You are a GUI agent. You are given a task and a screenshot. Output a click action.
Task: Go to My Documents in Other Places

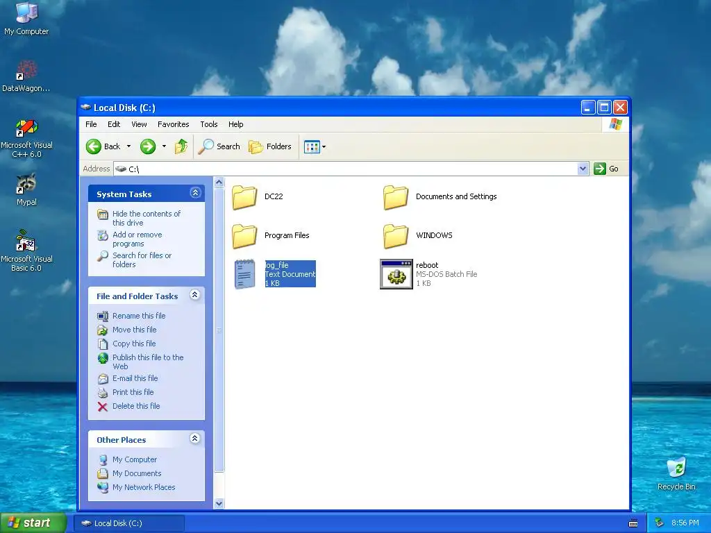pos(137,473)
